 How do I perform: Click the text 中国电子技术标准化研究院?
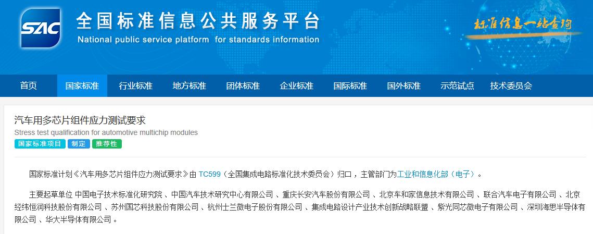(x=118, y=194)
